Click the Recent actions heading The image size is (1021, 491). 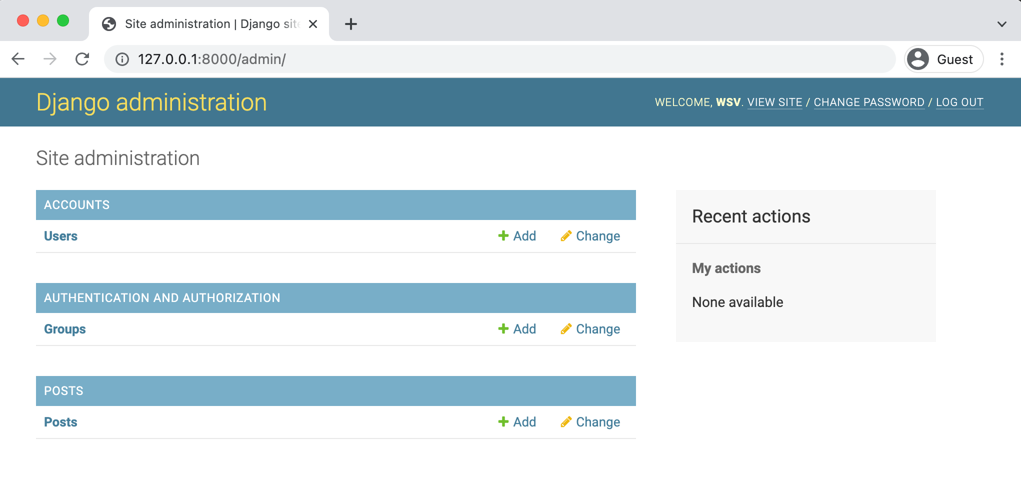click(751, 216)
